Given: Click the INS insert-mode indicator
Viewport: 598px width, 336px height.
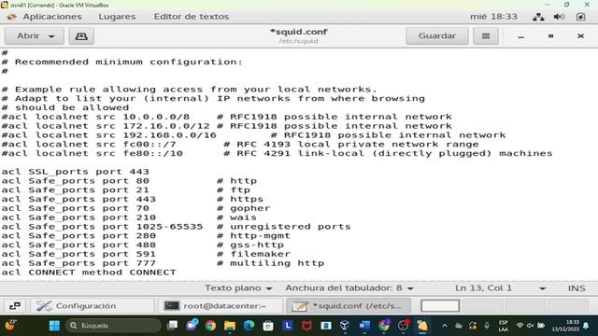Looking at the screenshot, I should point(577,288).
